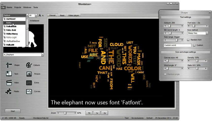Expand the Size method dropdown
The image size is (212, 122).
coord(207,33)
